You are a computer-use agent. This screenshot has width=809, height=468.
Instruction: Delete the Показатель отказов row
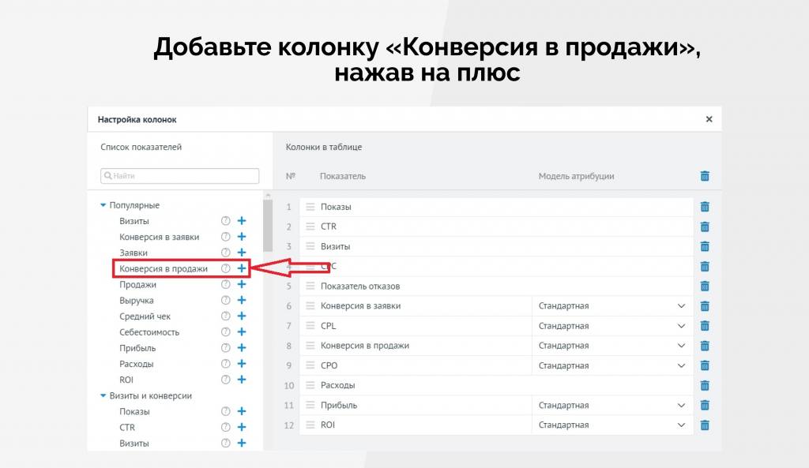(705, 286)
